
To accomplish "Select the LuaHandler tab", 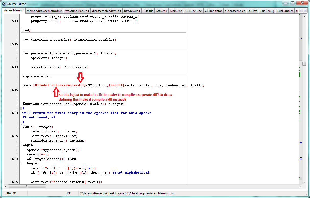I will tap(285, 11).
